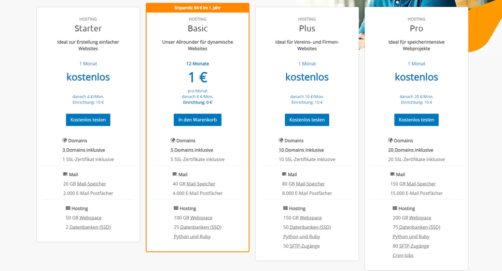This screenshot has width=502, height=271.
Task: Click the orange Ersparnis banner above Basic
Action: pyautogui.click(x=197, y=8)
